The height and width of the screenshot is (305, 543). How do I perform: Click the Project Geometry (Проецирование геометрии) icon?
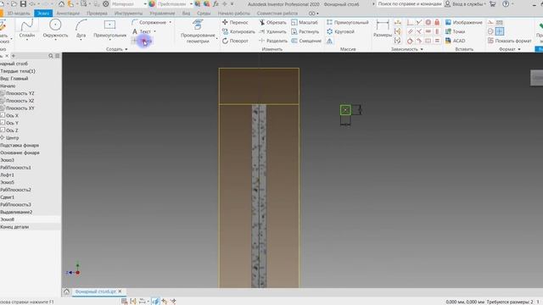click(198, 25)
